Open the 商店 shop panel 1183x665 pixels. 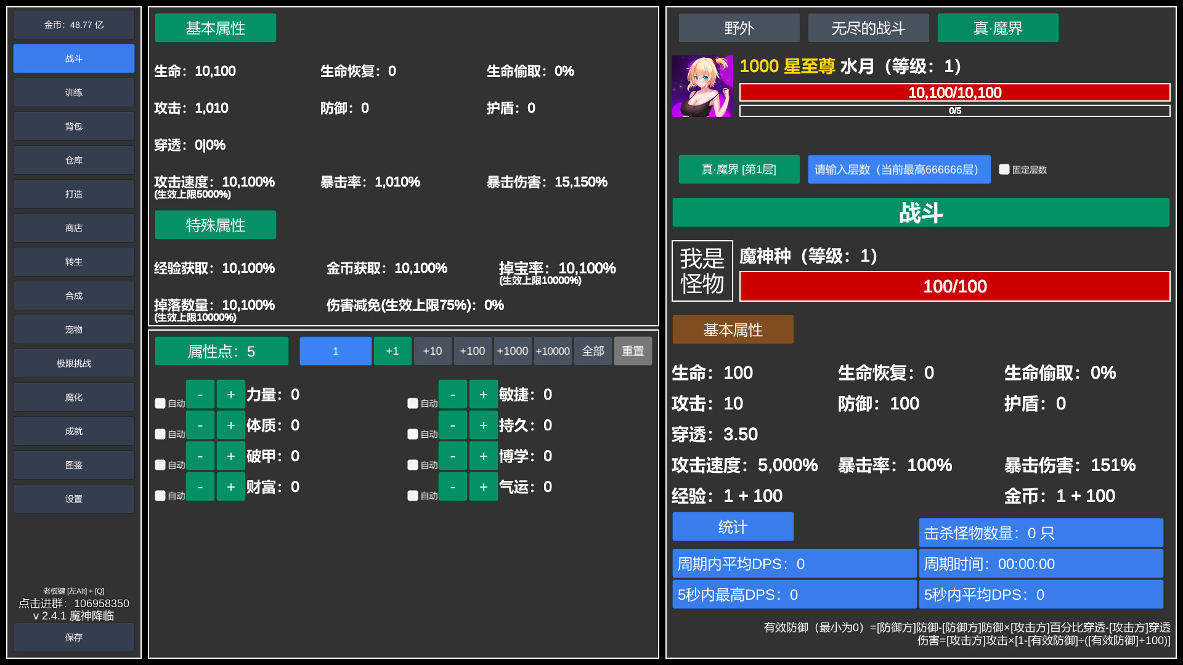73,228
